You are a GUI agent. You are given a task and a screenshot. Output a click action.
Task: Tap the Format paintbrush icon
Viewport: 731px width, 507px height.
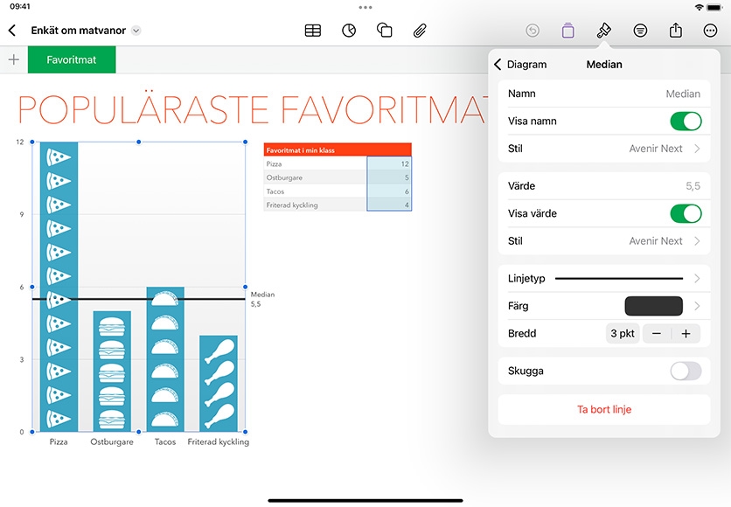pyautogui.click(x=603, y=31)
